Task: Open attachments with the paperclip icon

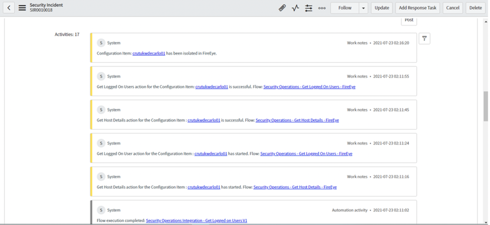Action: click(282, 8)
